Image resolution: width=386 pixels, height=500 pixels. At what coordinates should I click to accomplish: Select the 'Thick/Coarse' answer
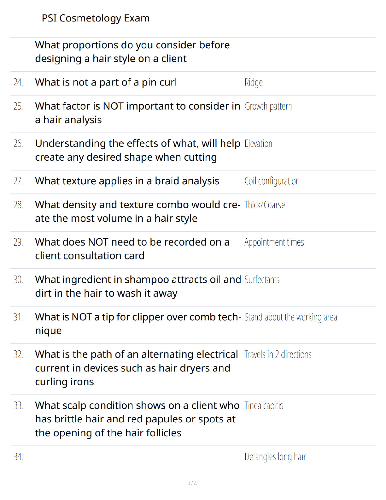pyautogui.click(x=265, y=205)
